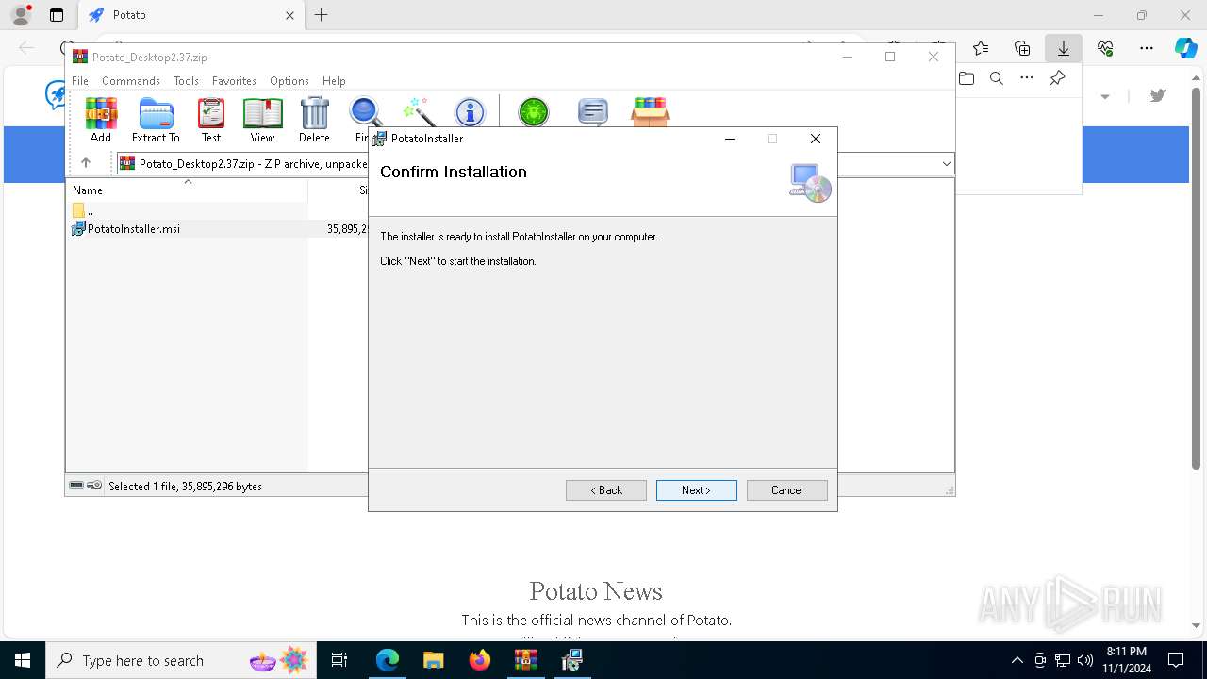Expand the dropdown arrow next to the Twitter icon

(1105, 96)
